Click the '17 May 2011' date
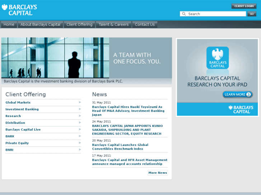 coord(101,156)
